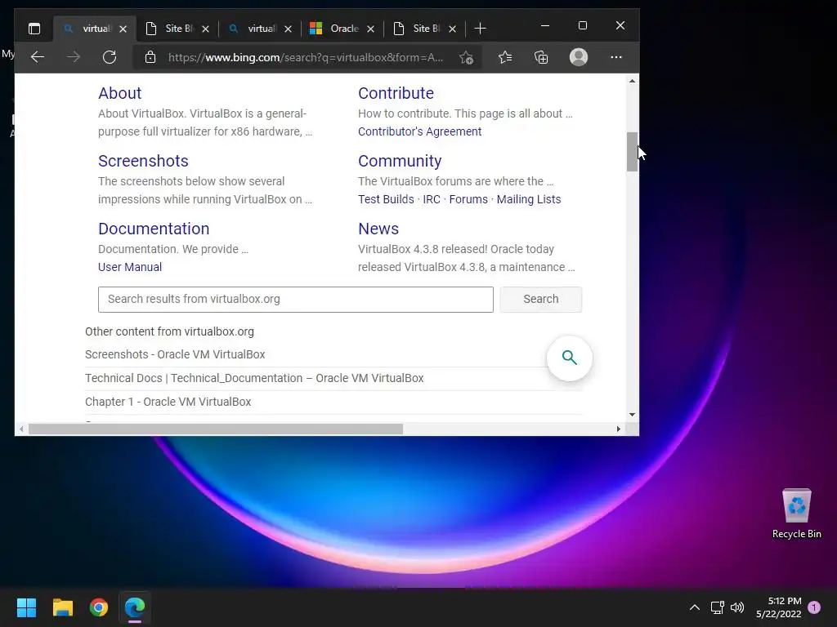
Task: Click the horizontal scrollbar right arrow
Action: point(618,429)
